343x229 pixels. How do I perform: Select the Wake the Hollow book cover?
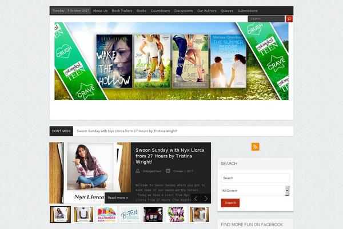coord(114,61)
